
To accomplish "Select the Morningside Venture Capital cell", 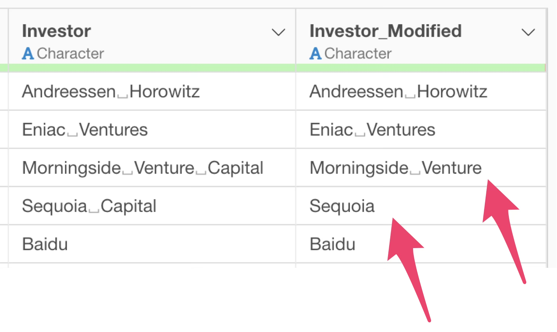I will click(142, 168).
